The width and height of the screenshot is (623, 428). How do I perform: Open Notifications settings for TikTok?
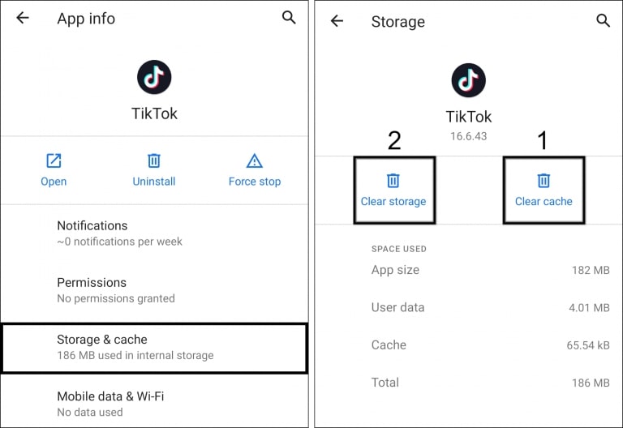coord(154,233)
